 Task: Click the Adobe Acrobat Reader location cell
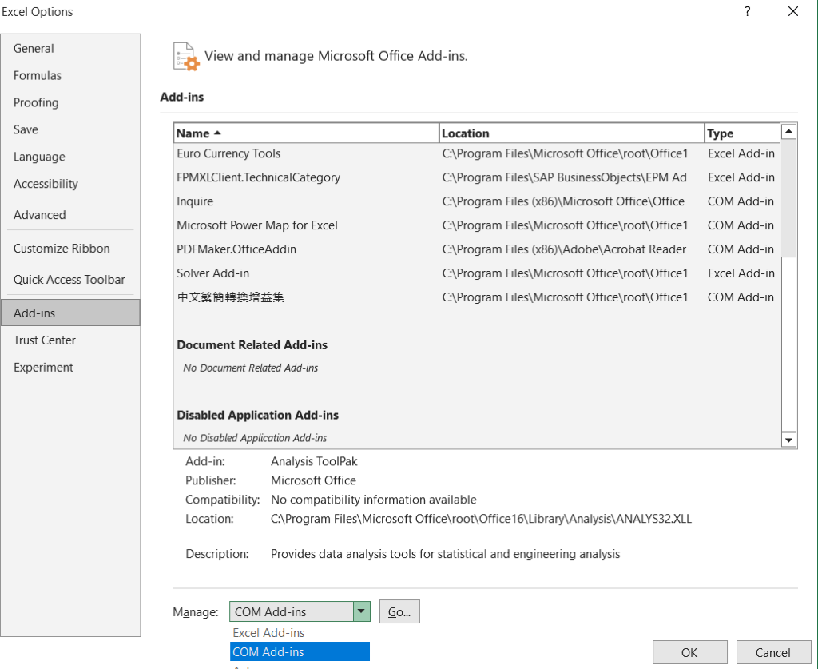coord(564,249)
